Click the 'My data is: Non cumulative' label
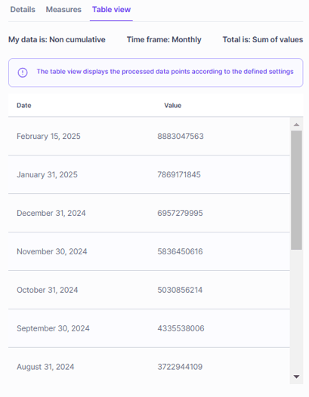Image resolution: width=309 pixels, height=397 pixels. [57, 40]
